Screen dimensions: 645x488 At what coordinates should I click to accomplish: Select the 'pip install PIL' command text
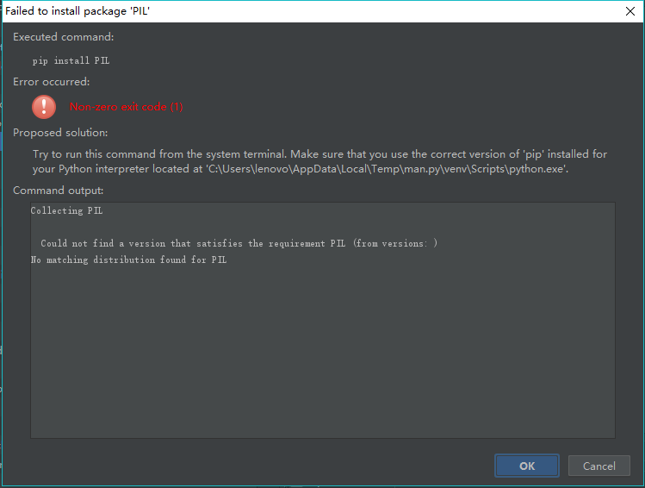(x=71, y=60)
